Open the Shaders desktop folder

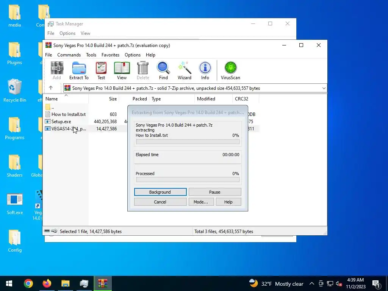pyautogui.click(x=15, y=166)
